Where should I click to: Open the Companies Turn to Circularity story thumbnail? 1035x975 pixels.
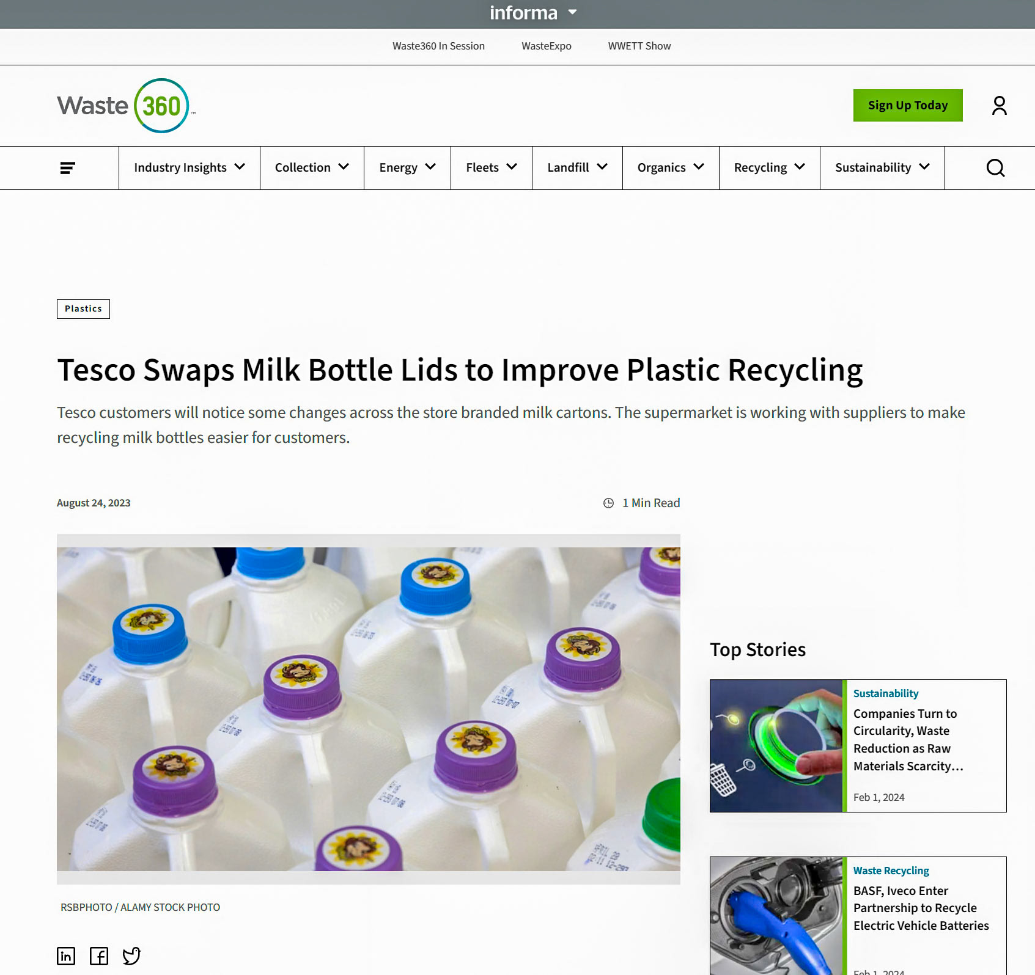pyautogui.click(x=776, y=746)
